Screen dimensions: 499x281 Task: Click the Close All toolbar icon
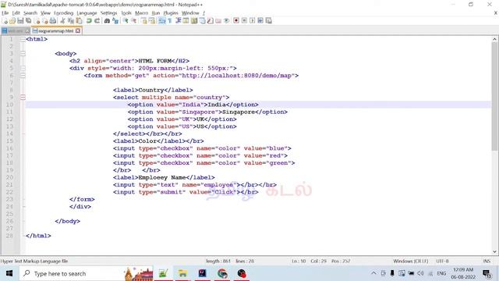[45, 21]
